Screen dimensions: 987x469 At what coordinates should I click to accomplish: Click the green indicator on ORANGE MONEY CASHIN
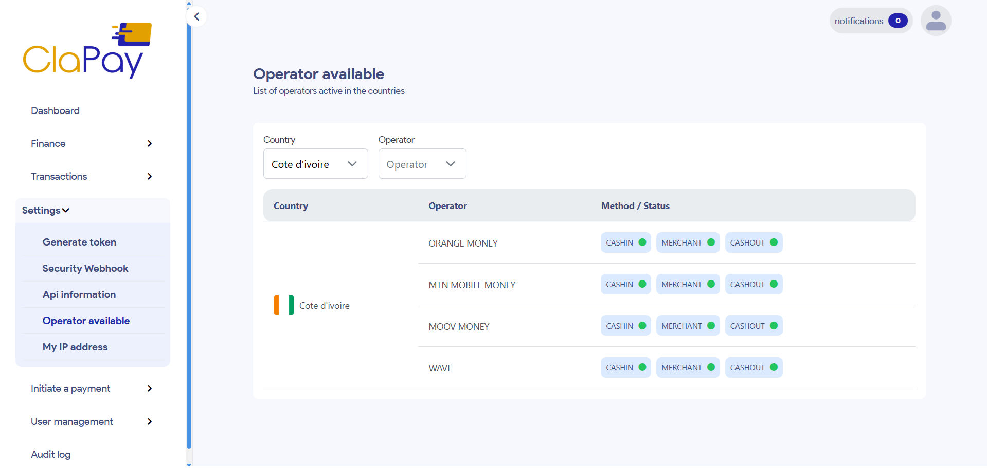[x=641, y=242]
